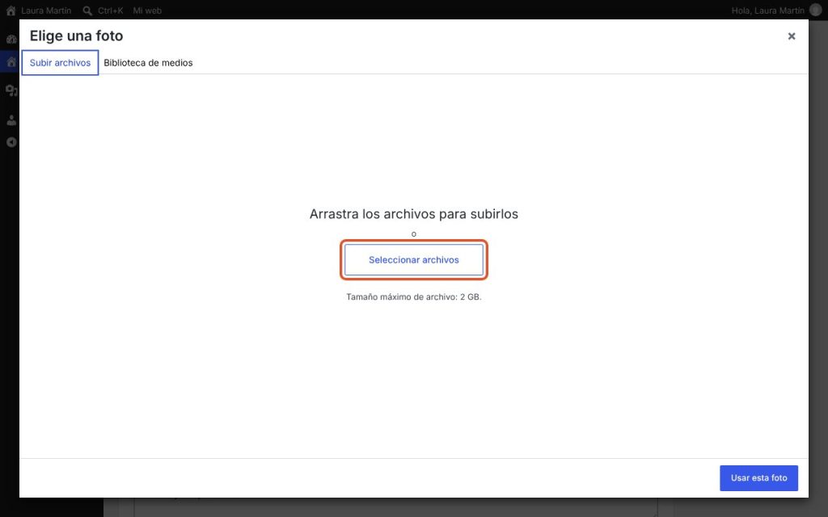
Task: Click the text area behind the dialog
Action: point(396,507)
